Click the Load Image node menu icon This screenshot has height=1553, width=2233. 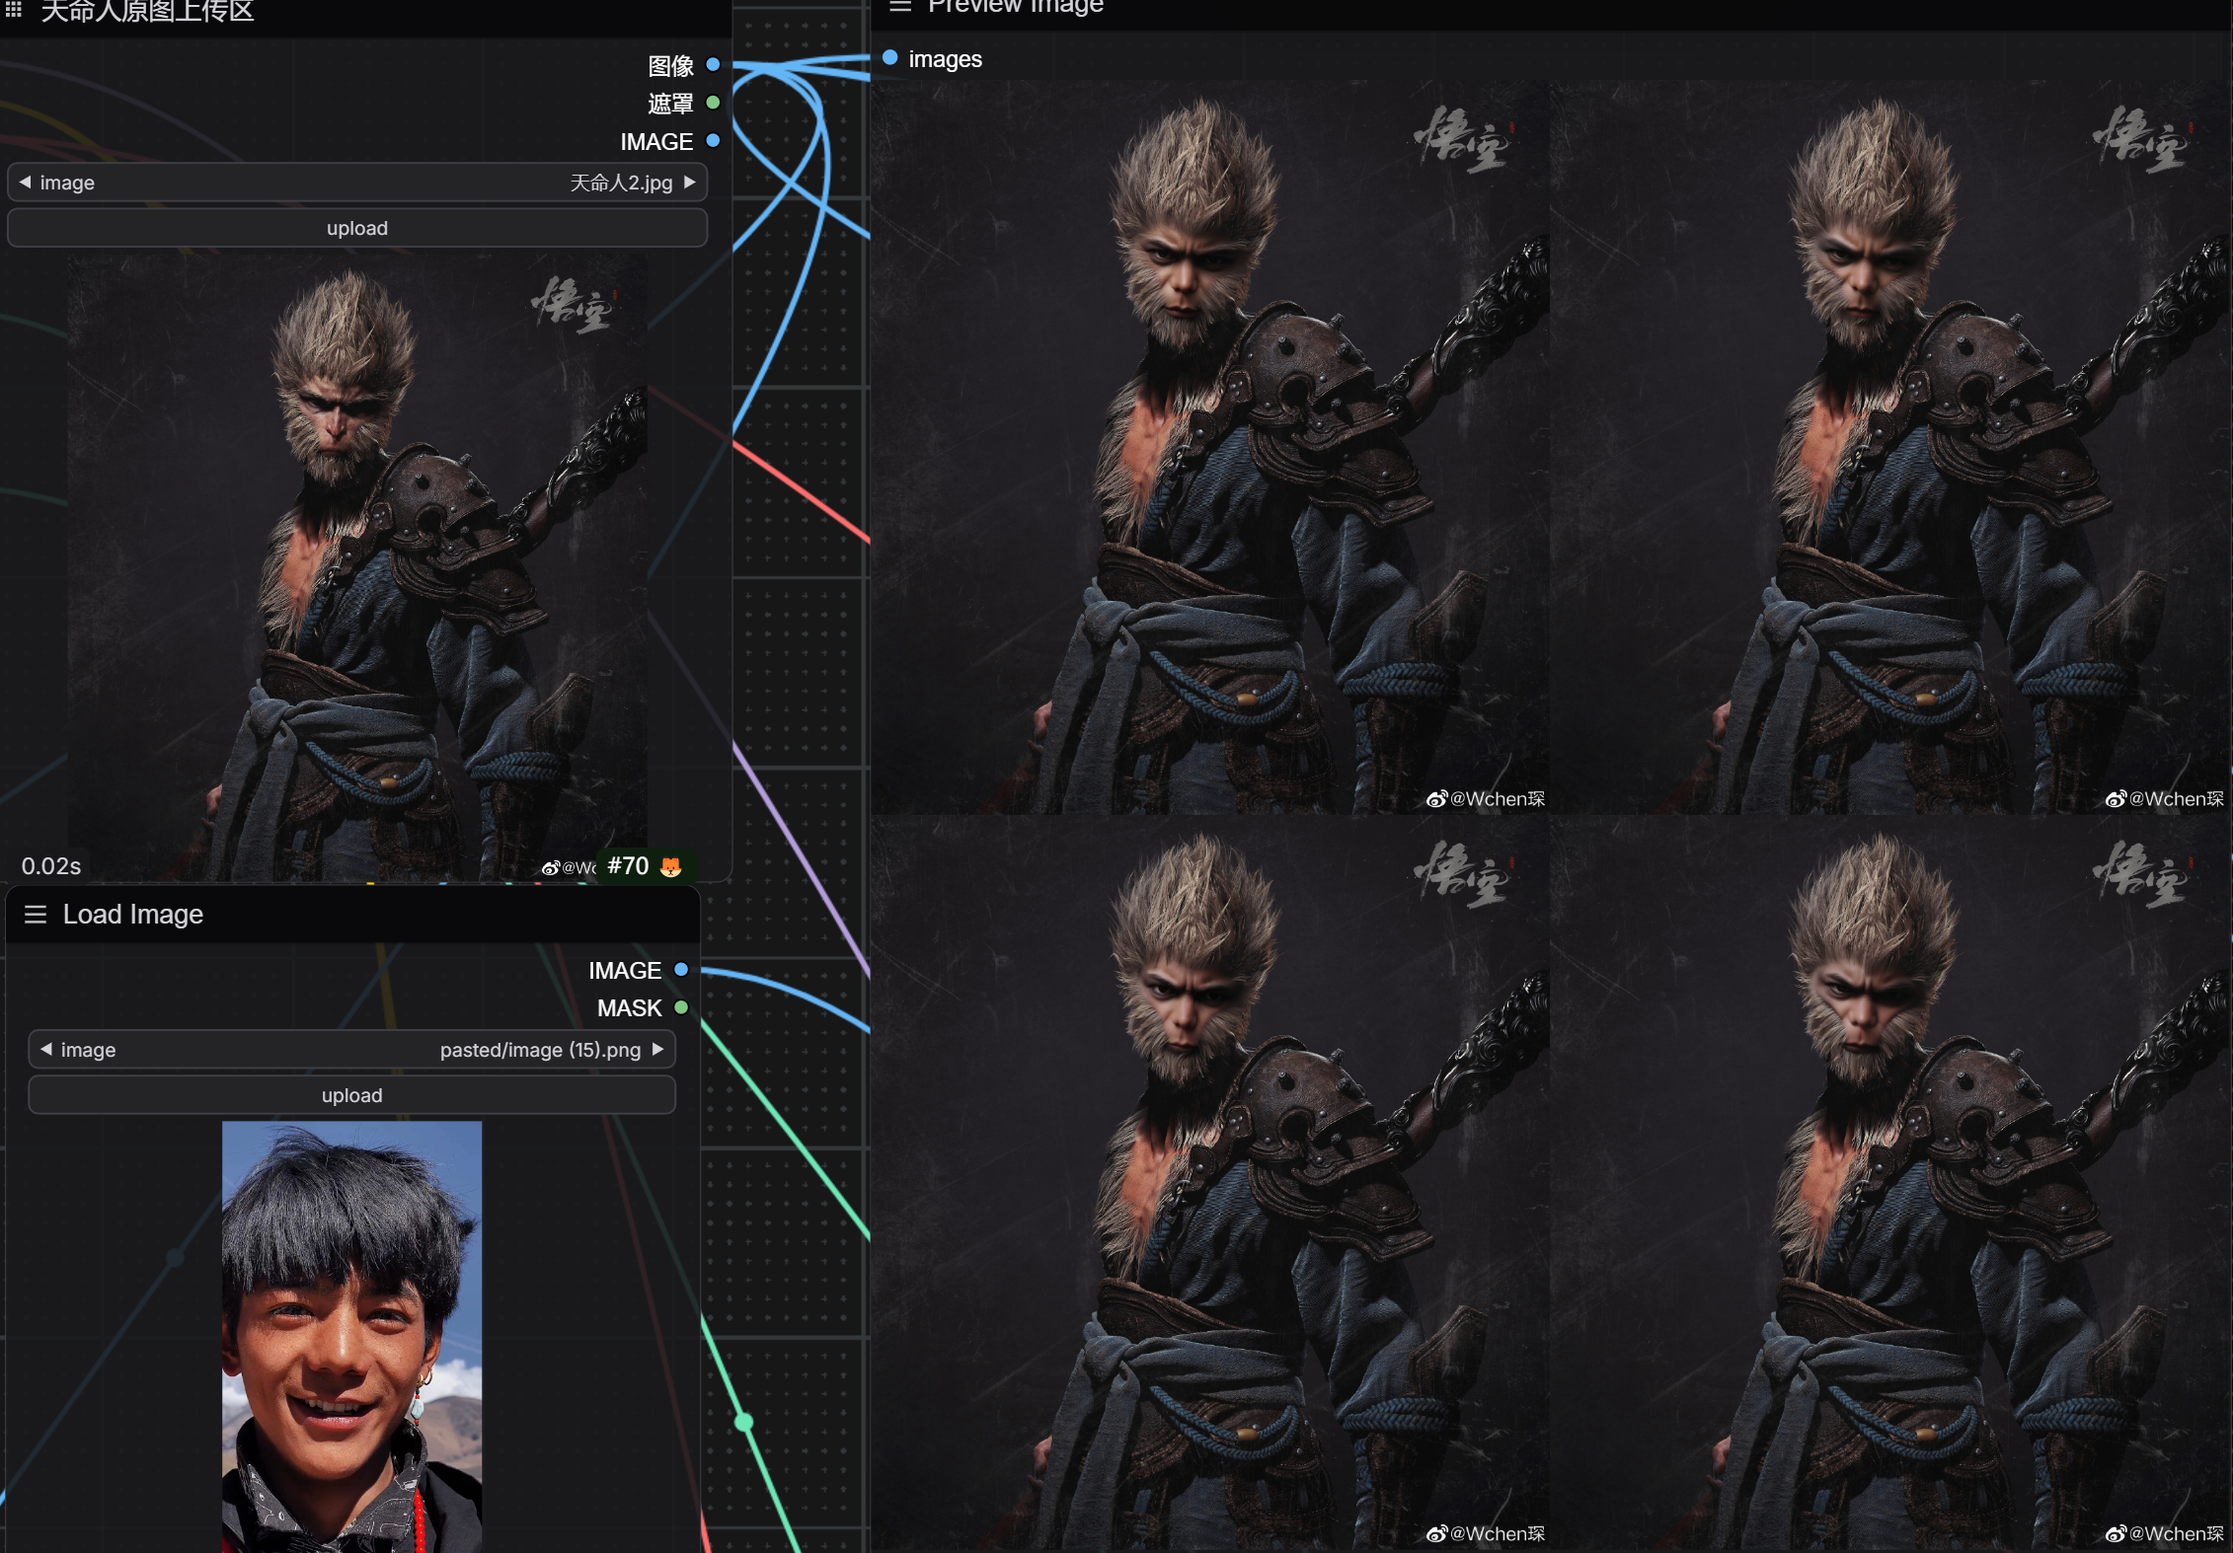pos(36,914)
